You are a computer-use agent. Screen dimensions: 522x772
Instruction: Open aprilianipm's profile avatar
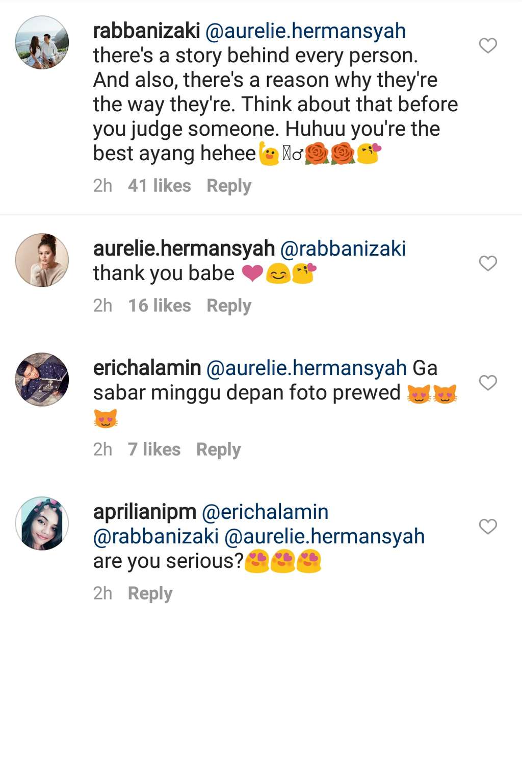(42, 524)
